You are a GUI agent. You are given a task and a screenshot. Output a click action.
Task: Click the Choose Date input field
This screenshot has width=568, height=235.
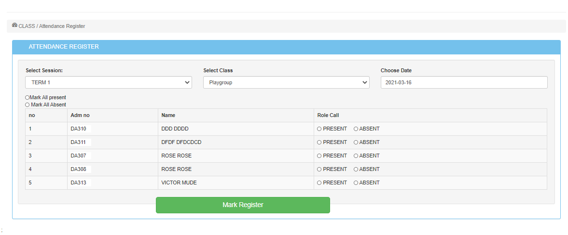(464, 82)
